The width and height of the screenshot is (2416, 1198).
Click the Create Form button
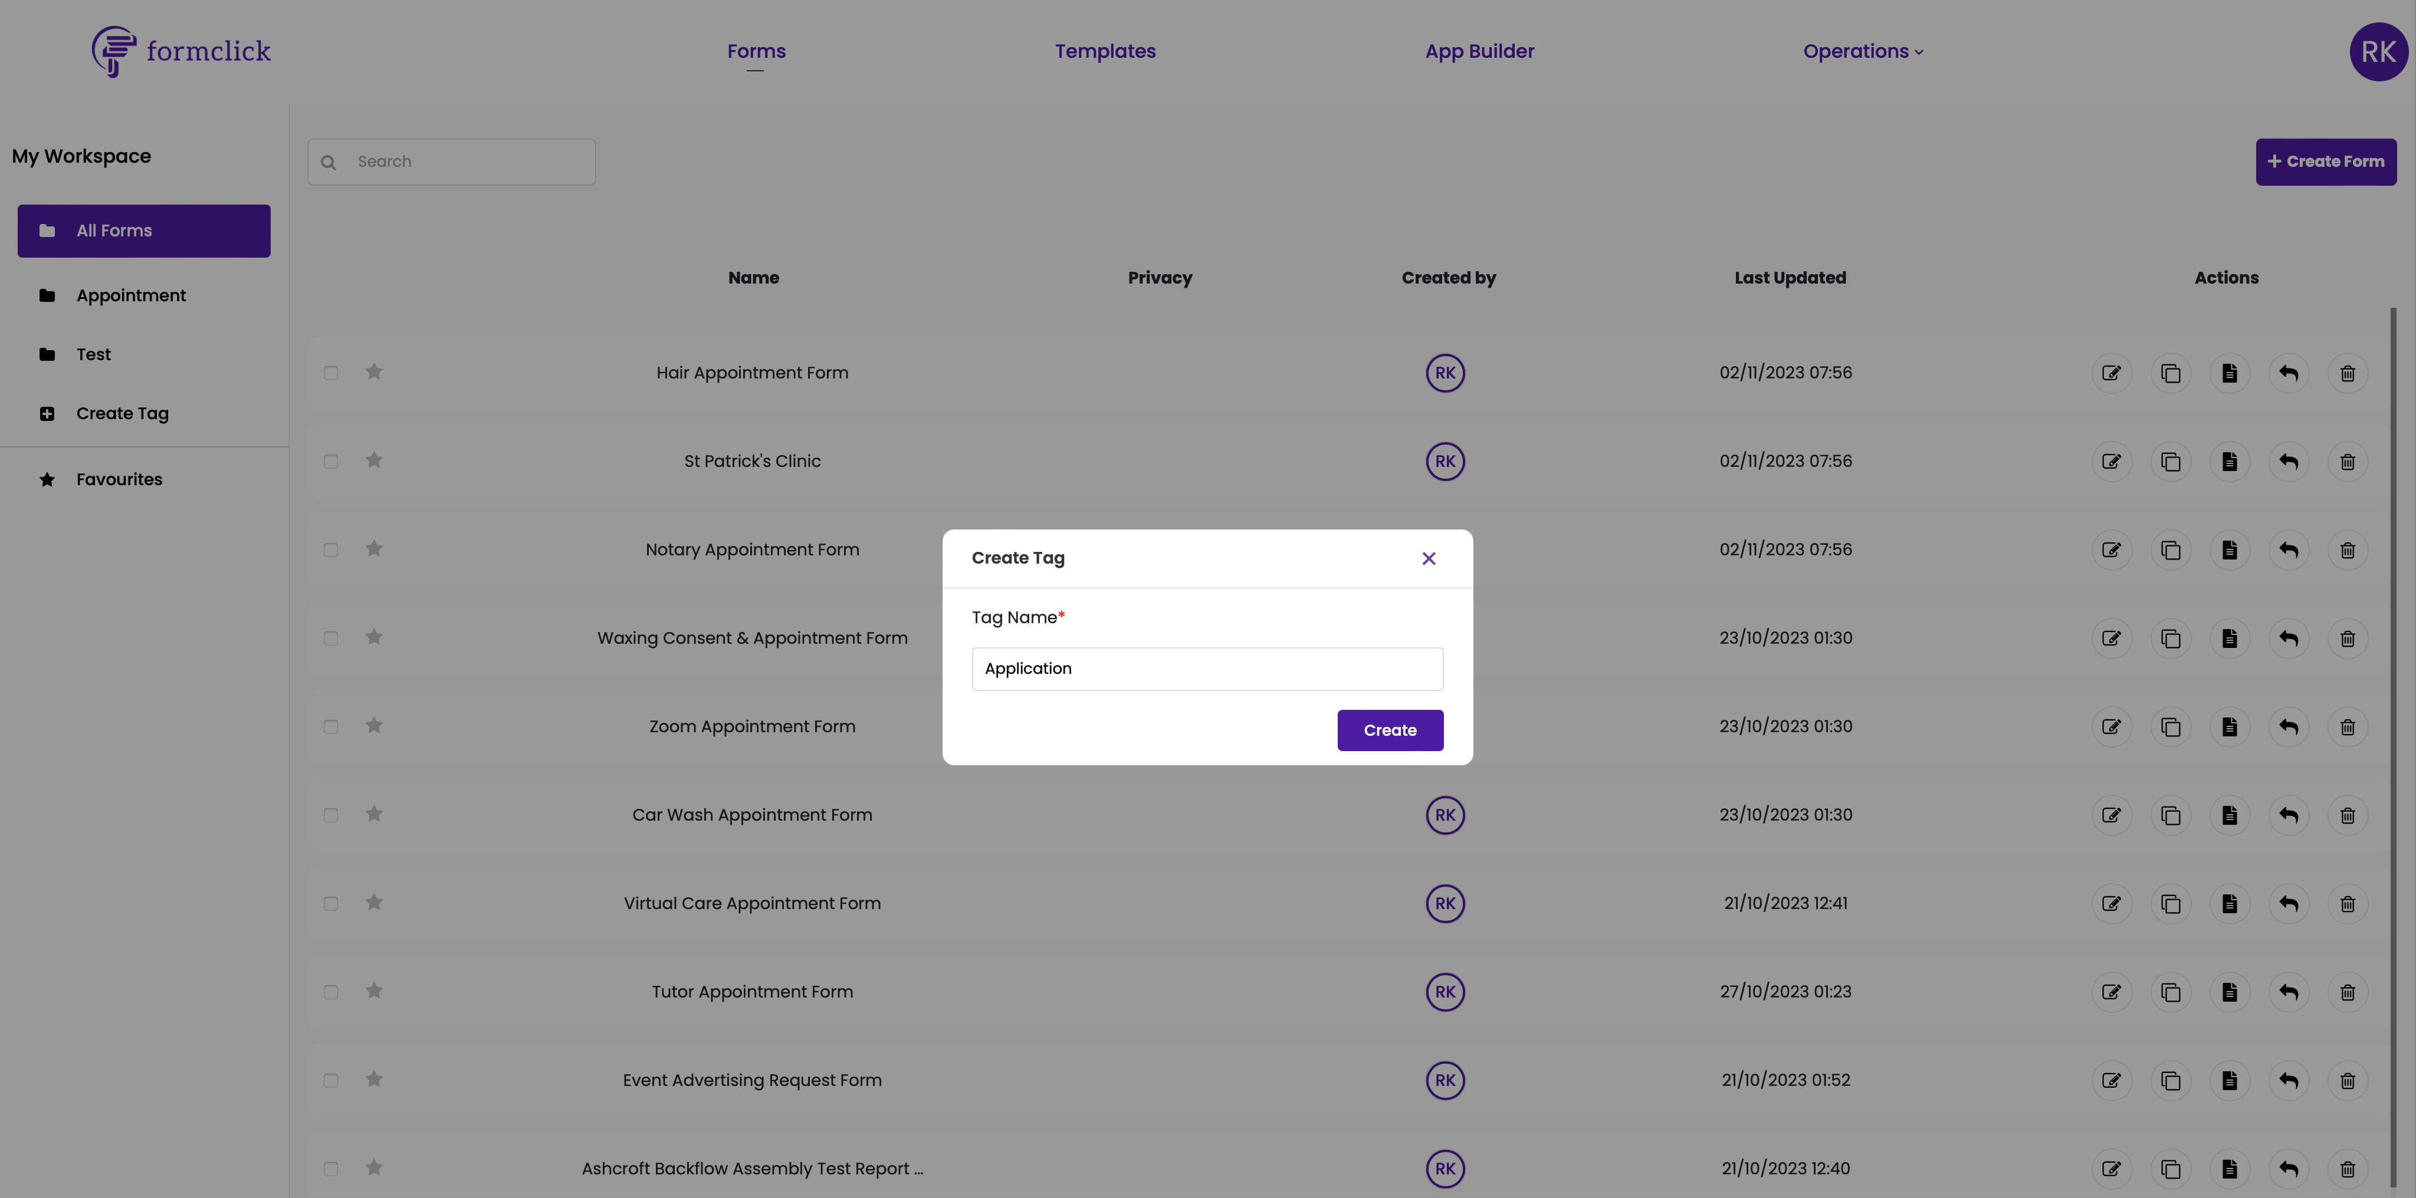pyautogui.click(x=2325, y=162)
